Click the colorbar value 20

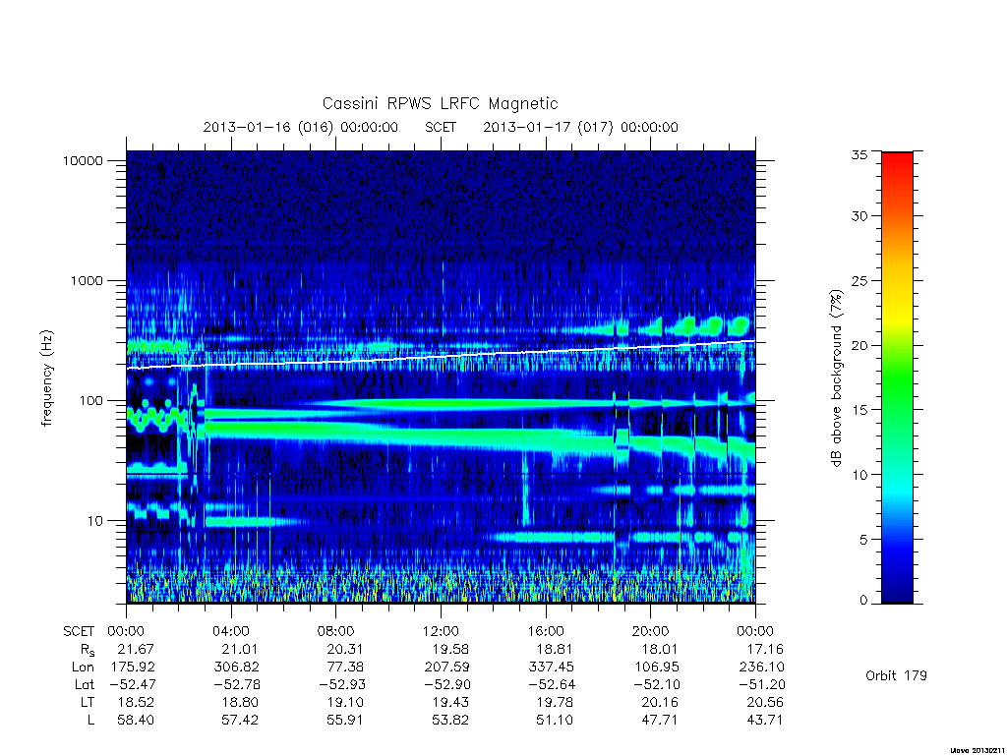pyautogui.click(x=859, y=345)
